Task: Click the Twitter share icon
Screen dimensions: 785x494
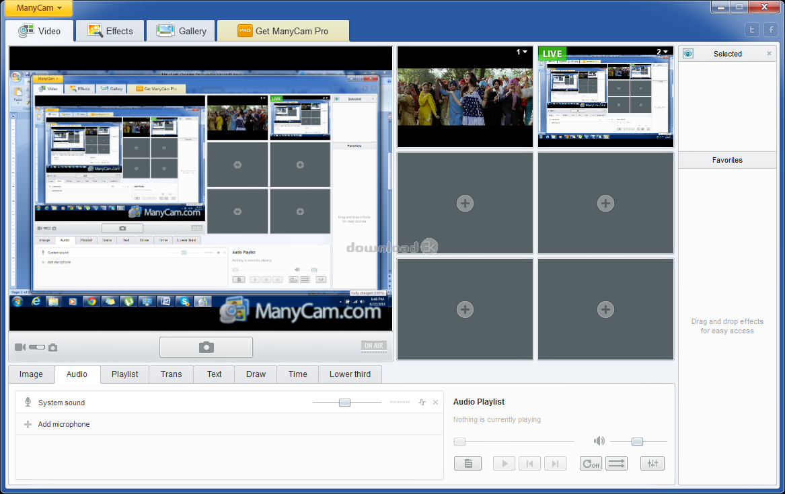Action: tap(752, 30)
